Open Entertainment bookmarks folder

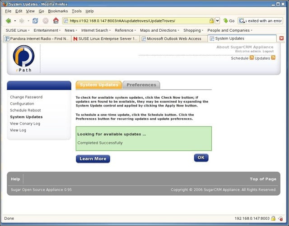pyautogui.click(x=47, y=30)
